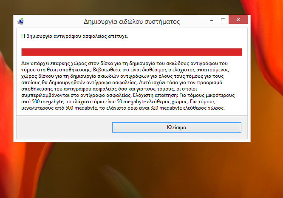This screenshot has width=283, height=198.
Task: Click the title 'Δημιουργία ειδώλου συστήματος'
Action: tap(132, 22)
